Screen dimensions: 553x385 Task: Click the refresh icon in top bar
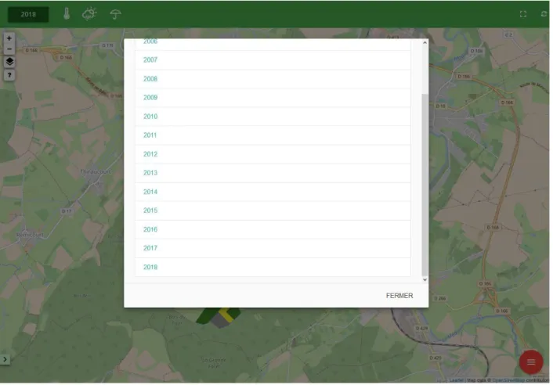[x=544, y=14]
